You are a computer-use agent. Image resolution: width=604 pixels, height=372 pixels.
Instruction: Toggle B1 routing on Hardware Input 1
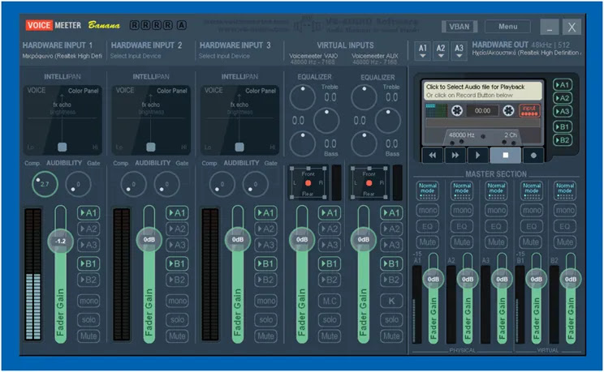pos(88,263)
